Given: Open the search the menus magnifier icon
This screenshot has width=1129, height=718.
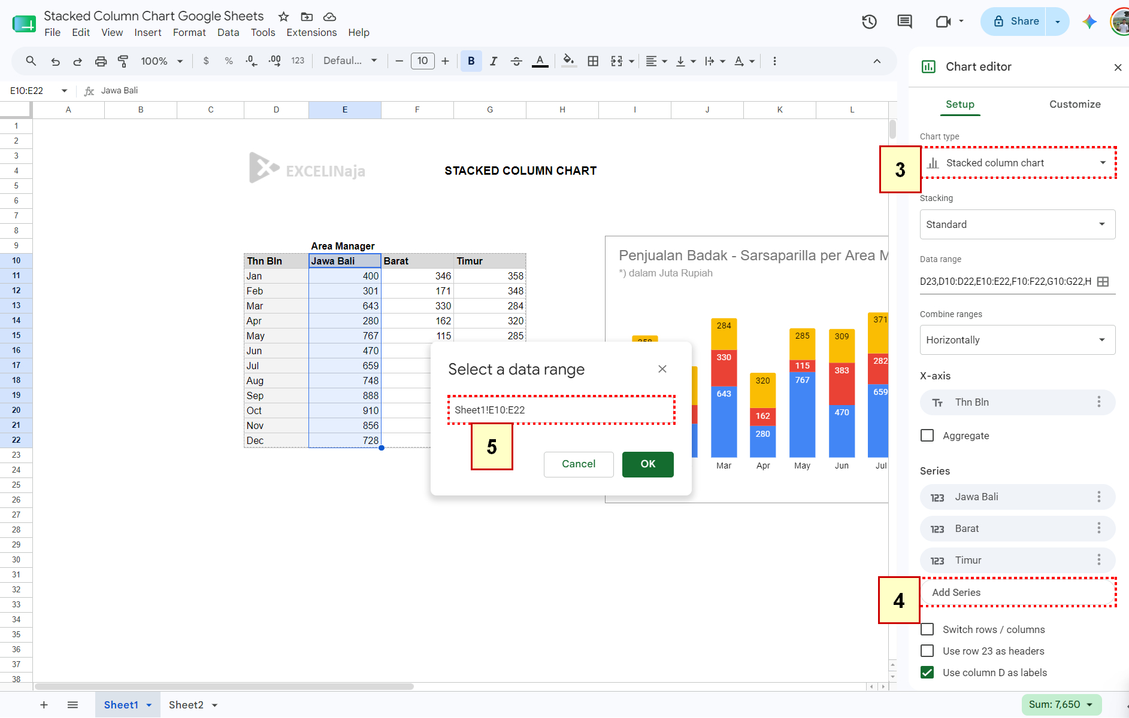Looking at the screenshot, I should click(31, 61).
